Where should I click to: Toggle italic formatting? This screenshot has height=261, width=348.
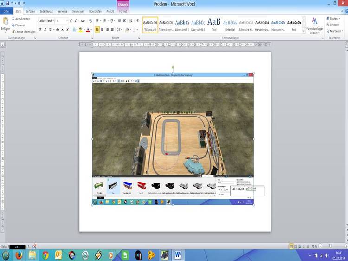pos(45,29)
